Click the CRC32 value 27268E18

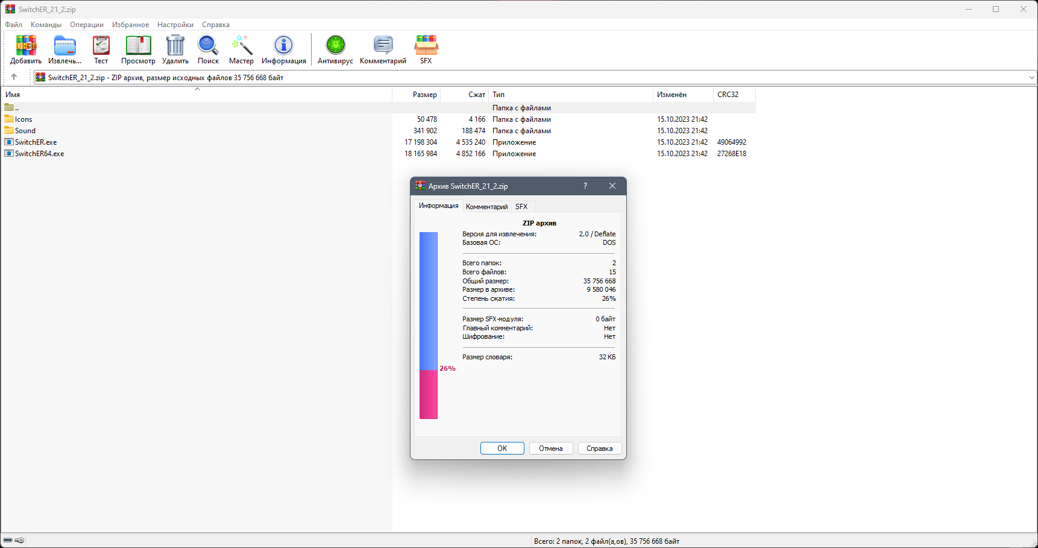pos(732,154)
